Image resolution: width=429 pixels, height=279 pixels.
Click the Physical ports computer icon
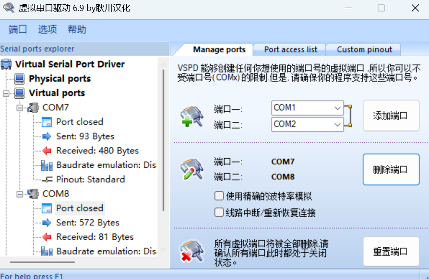pos(19,79)
